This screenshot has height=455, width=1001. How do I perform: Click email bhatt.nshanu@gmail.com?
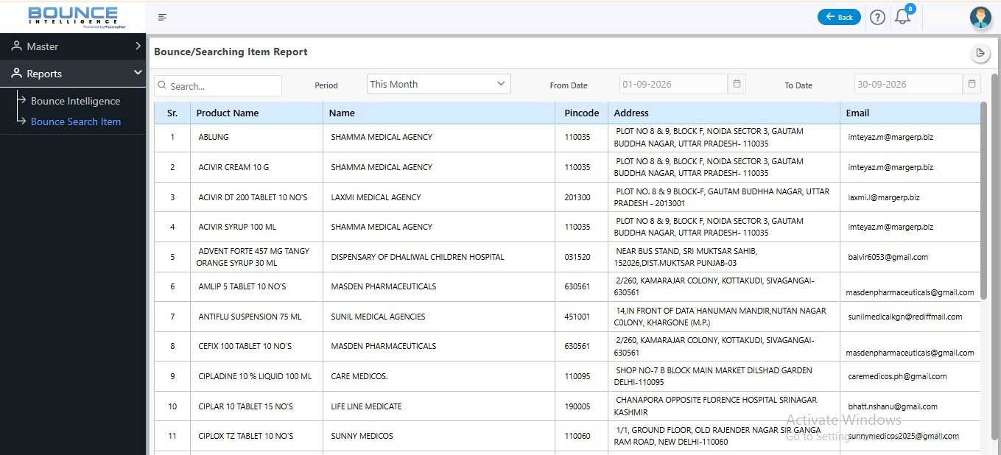tap(893, 406)
